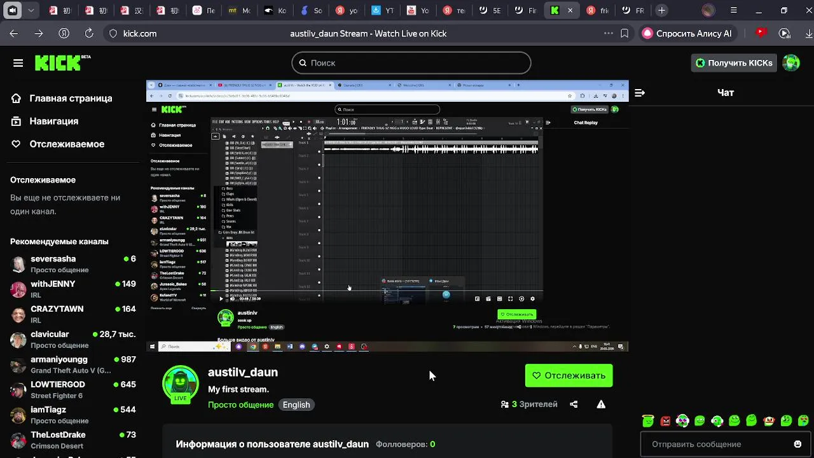The width and height of the screenshot is (814, 458).
Task: Click Фолловеров: 0 text
Action: [x=405, y=444]
